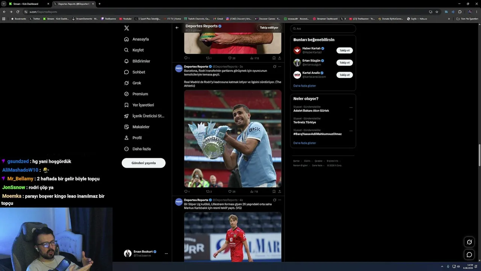The width and height of the screenshot is (481, 271).
Task: Reply to the Rodri post
Action: pyautogui.click(x=186, y=192)
